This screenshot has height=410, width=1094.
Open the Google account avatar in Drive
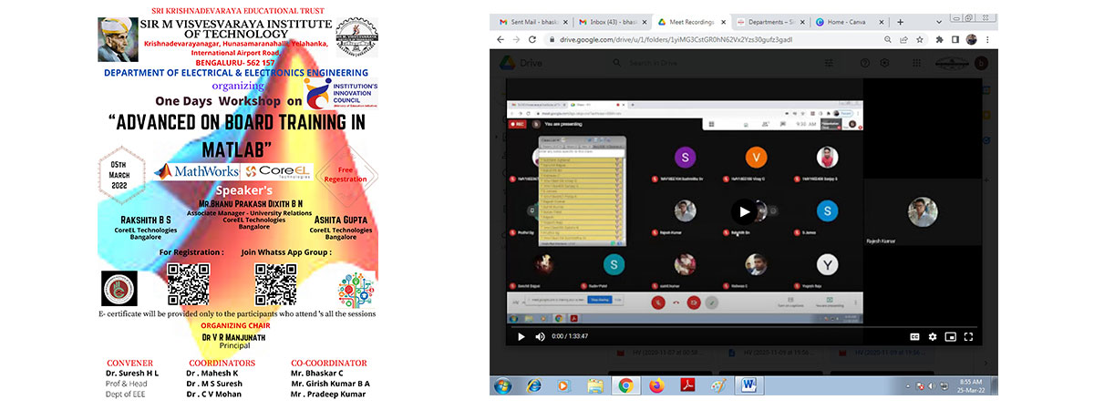[x=981, y=62]
